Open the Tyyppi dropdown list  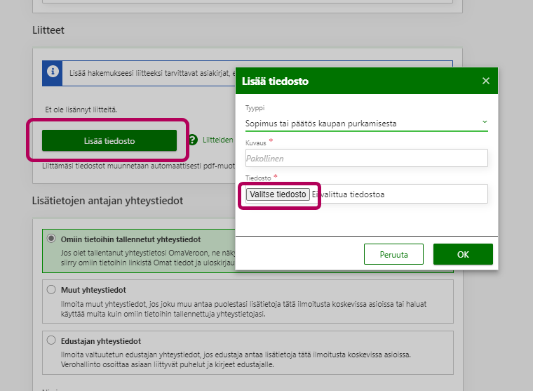[x=365, y=123]
